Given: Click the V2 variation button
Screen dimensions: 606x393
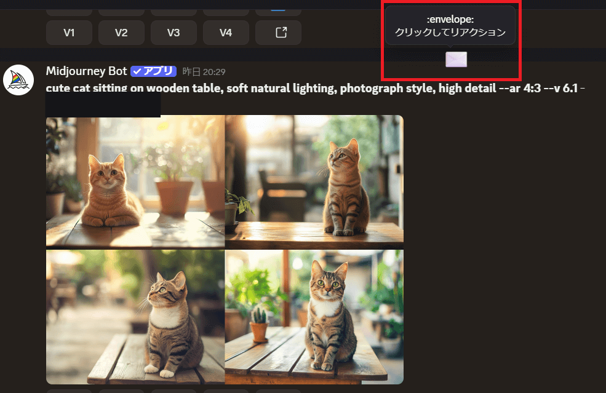Looking at the screenshot, I should point(121,33).
